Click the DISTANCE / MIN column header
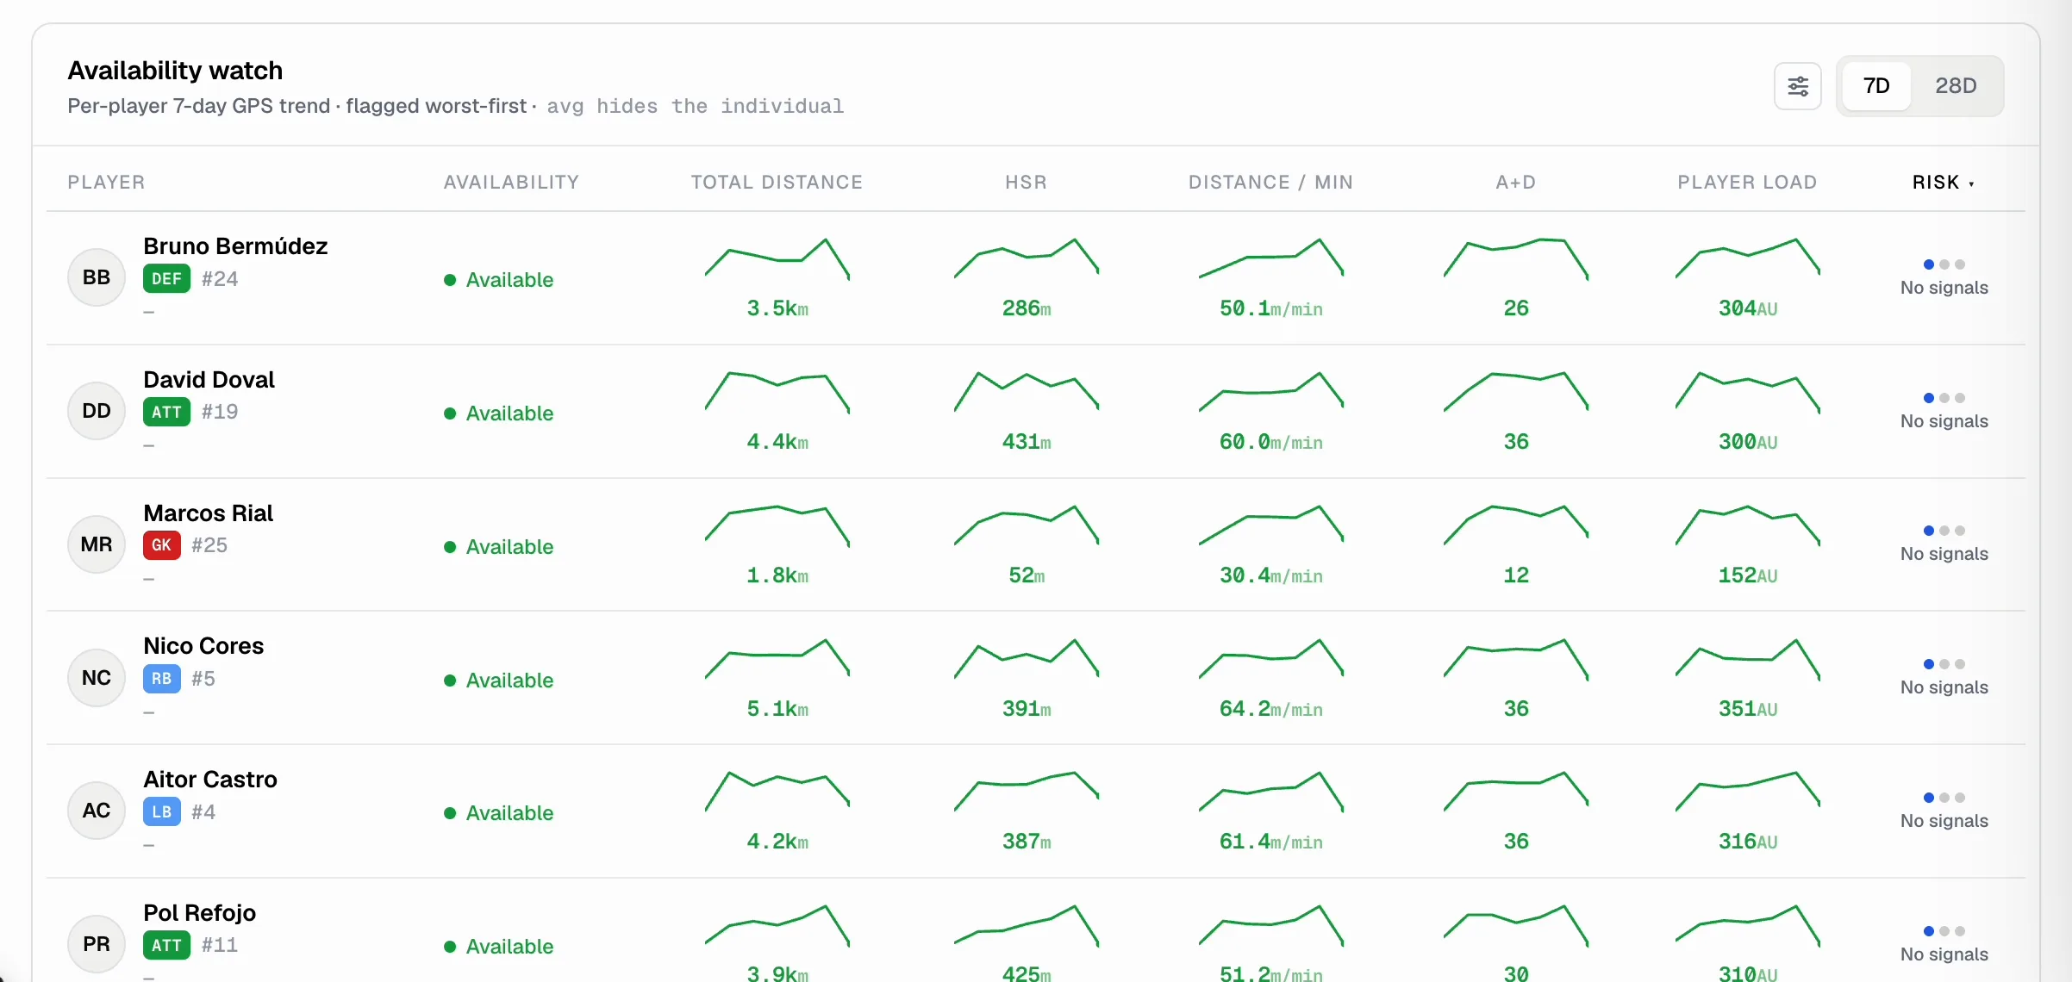 tap(1270, 183)
